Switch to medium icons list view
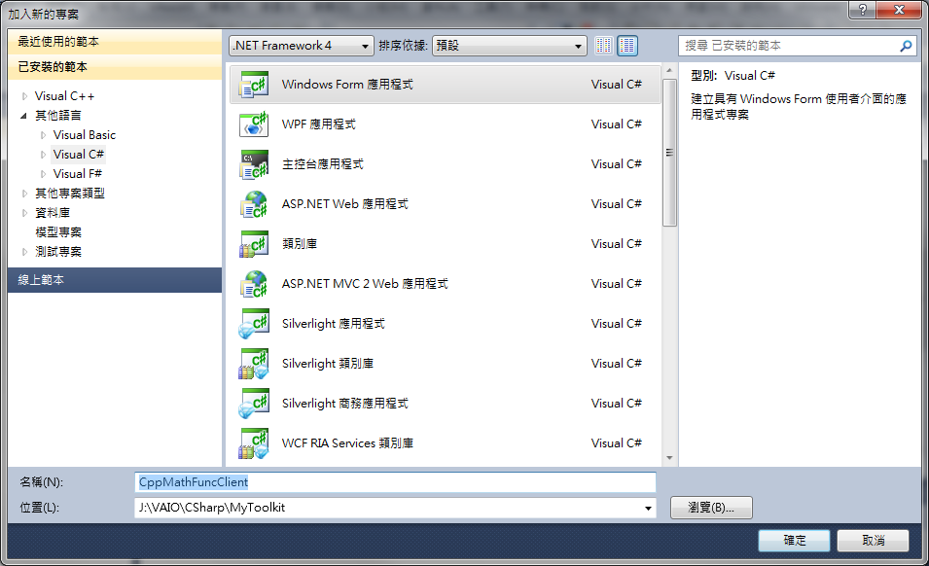The image size is (929, 566). point(627,46)
